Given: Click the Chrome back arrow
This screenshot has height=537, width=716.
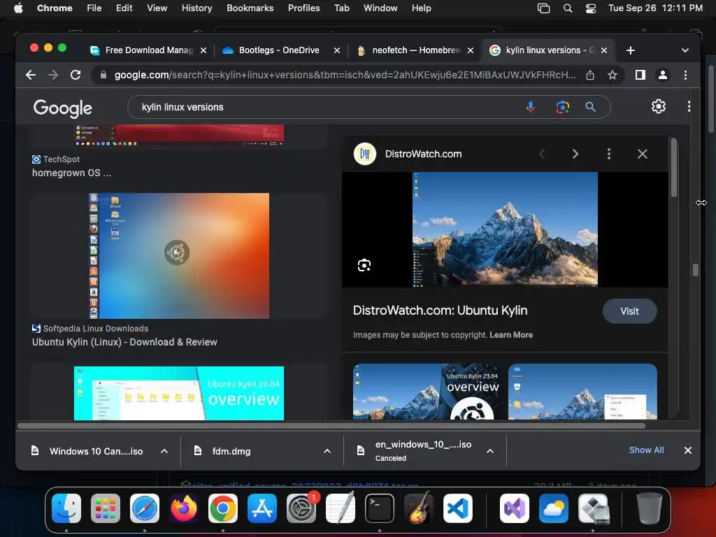Looking at the screenshot, I should point(31,75).
